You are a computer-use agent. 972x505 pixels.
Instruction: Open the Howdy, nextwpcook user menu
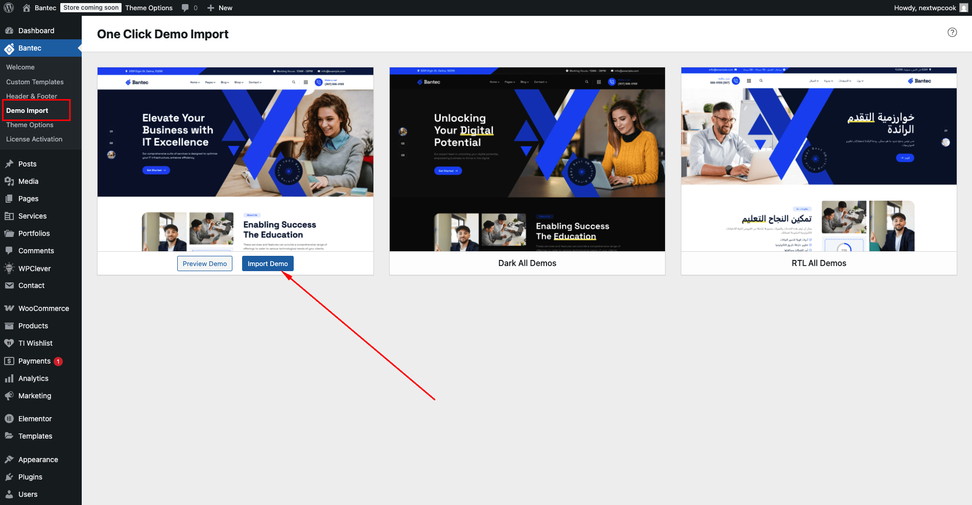tap(924, 8)
